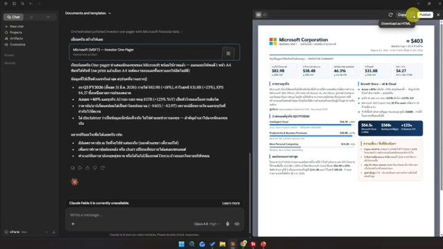The height and width of the screenshot is (249, 443).
Task: Switch artifact to preview eye view
Action: (258, 15)
